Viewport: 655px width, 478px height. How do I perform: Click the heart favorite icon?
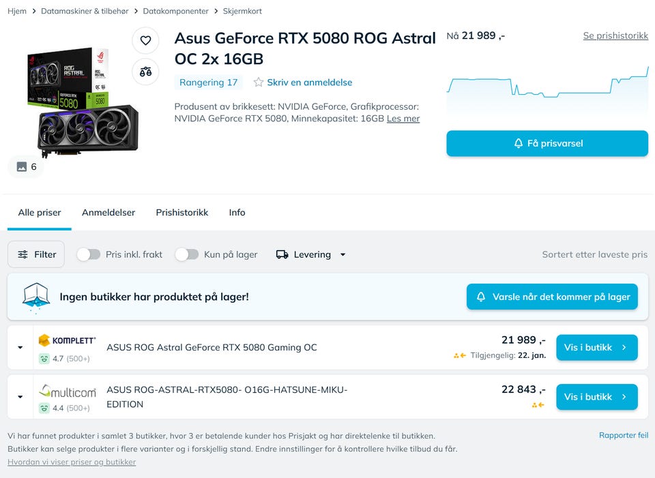(x=145, y=41)
